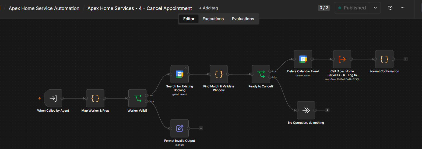Click the retry indicator on Search for Existing Booking

[185, 68]
